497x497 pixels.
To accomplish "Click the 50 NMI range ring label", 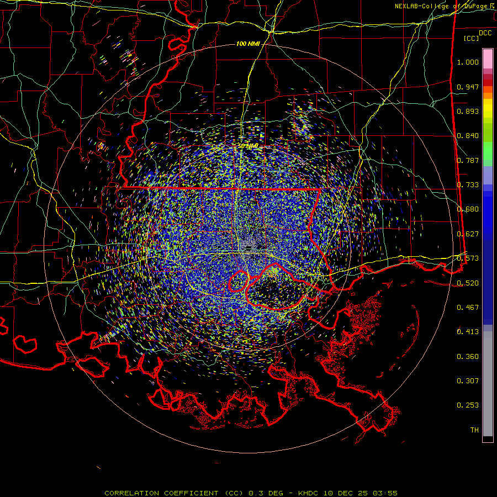I will (x=248, y=146).
